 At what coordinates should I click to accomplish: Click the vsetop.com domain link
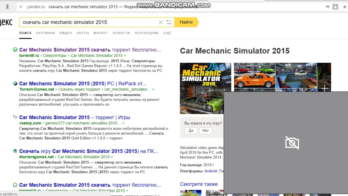click(x=30, y=123)
